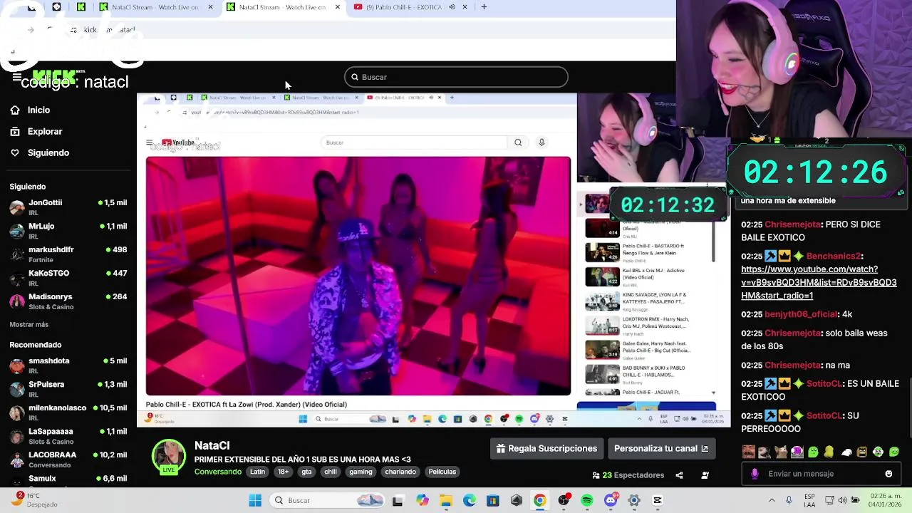Screen dimensions: 912x513
Task: Open CapCut from the taskbar
Action: 658,500
